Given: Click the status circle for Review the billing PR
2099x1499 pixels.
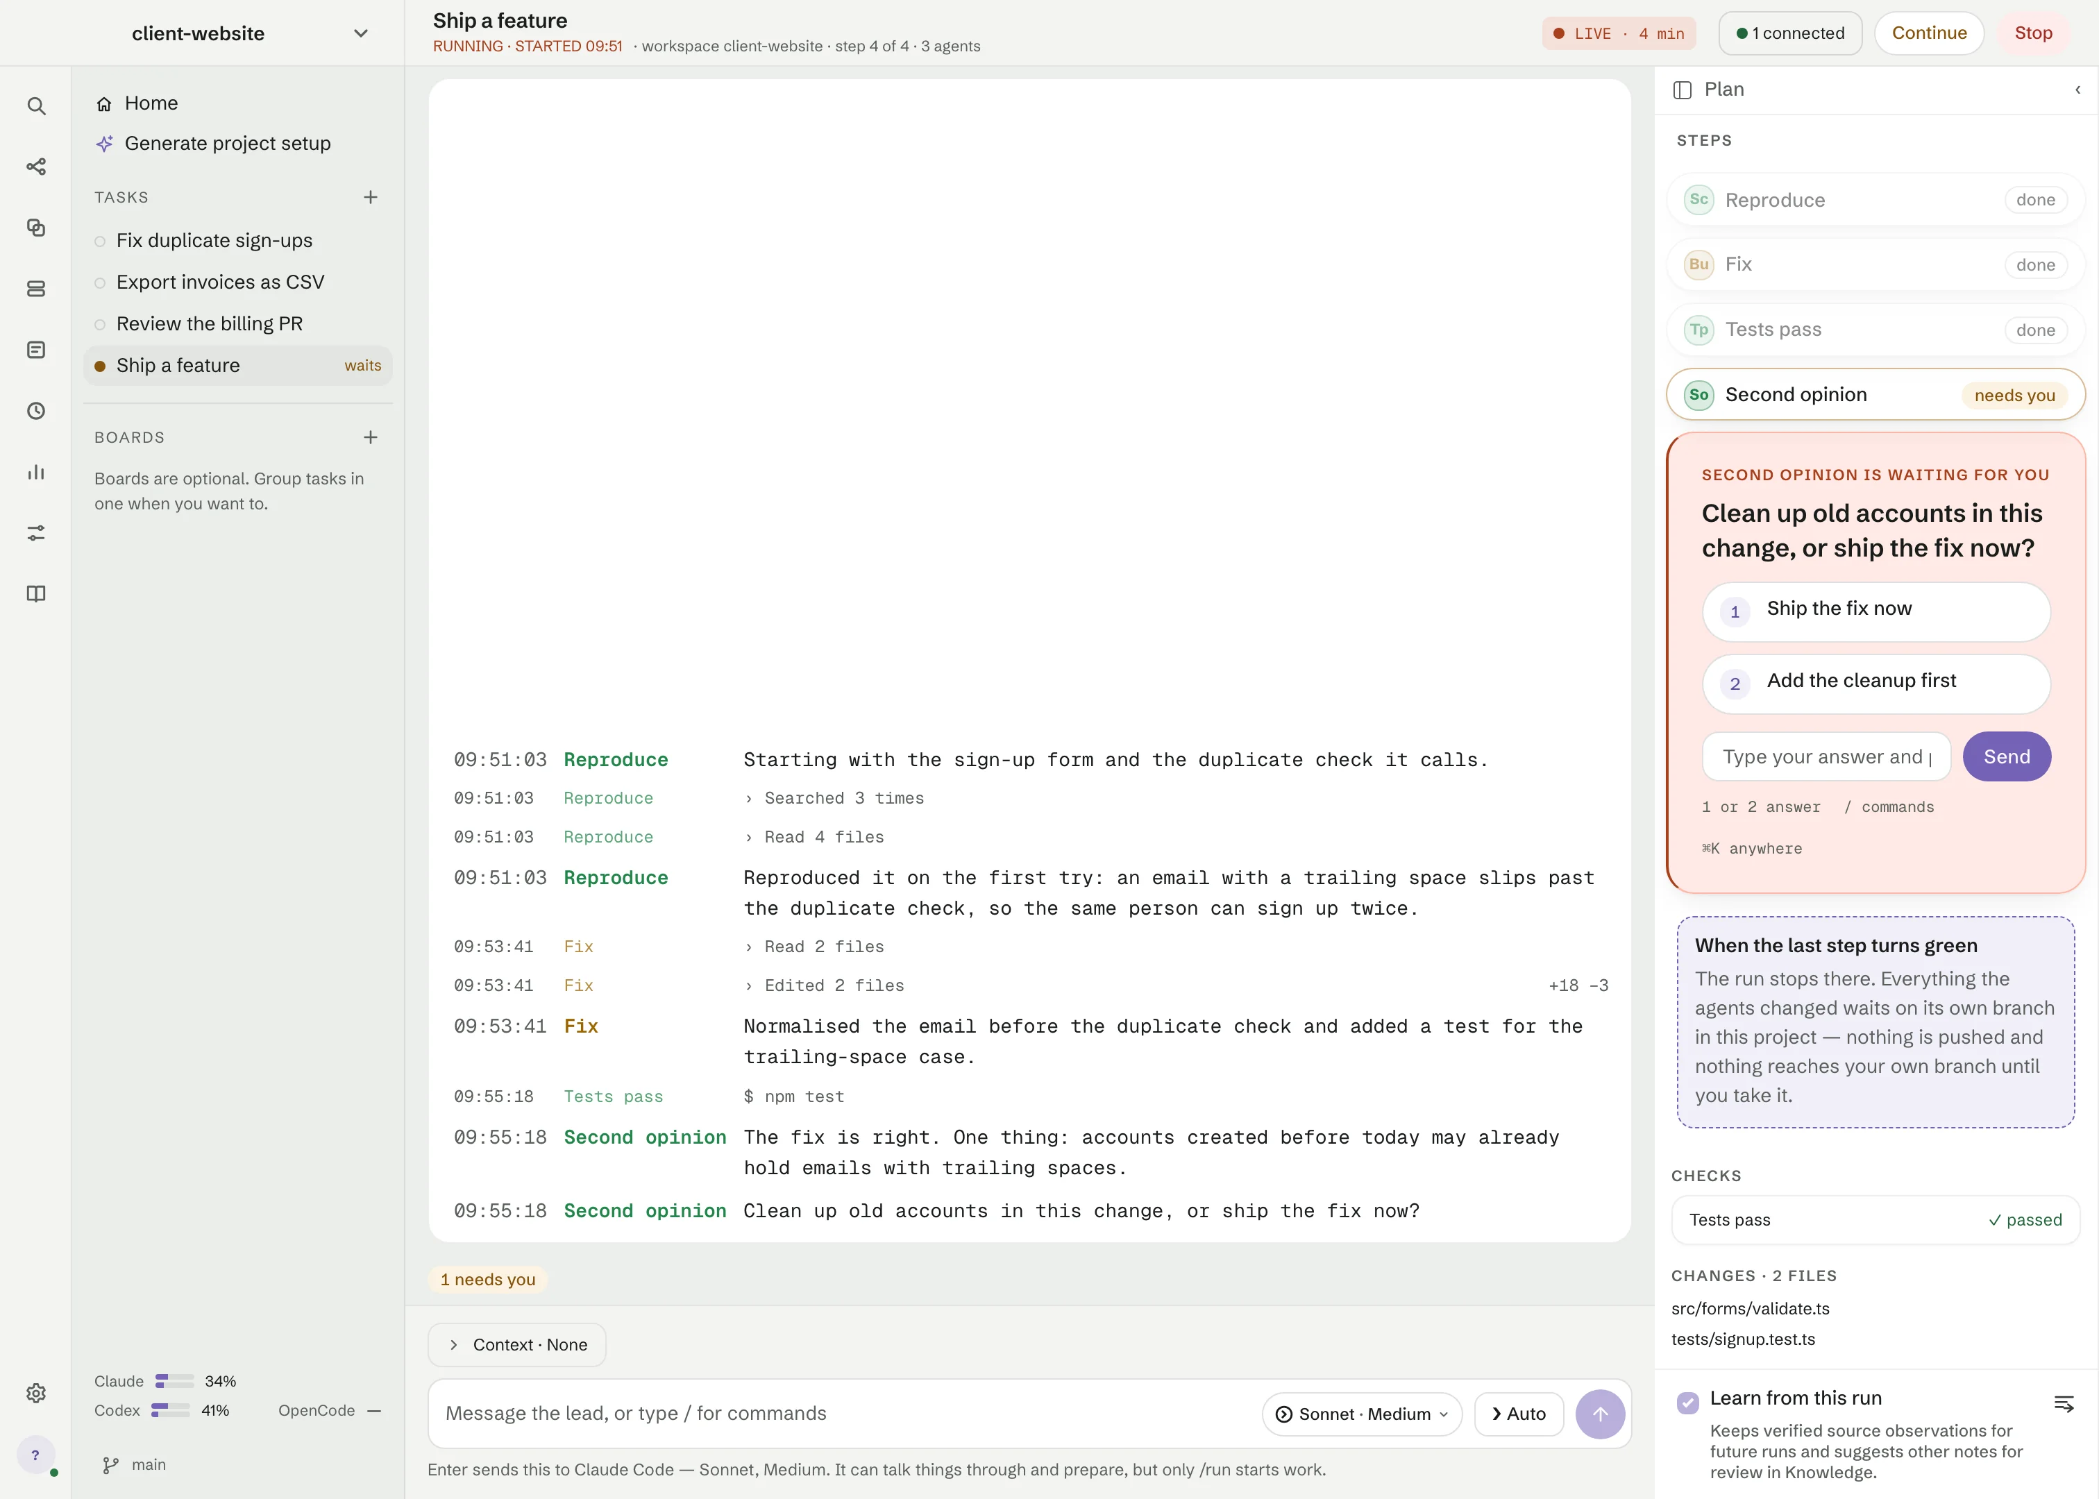Looking at the screenshot, I should coord(100,325).
